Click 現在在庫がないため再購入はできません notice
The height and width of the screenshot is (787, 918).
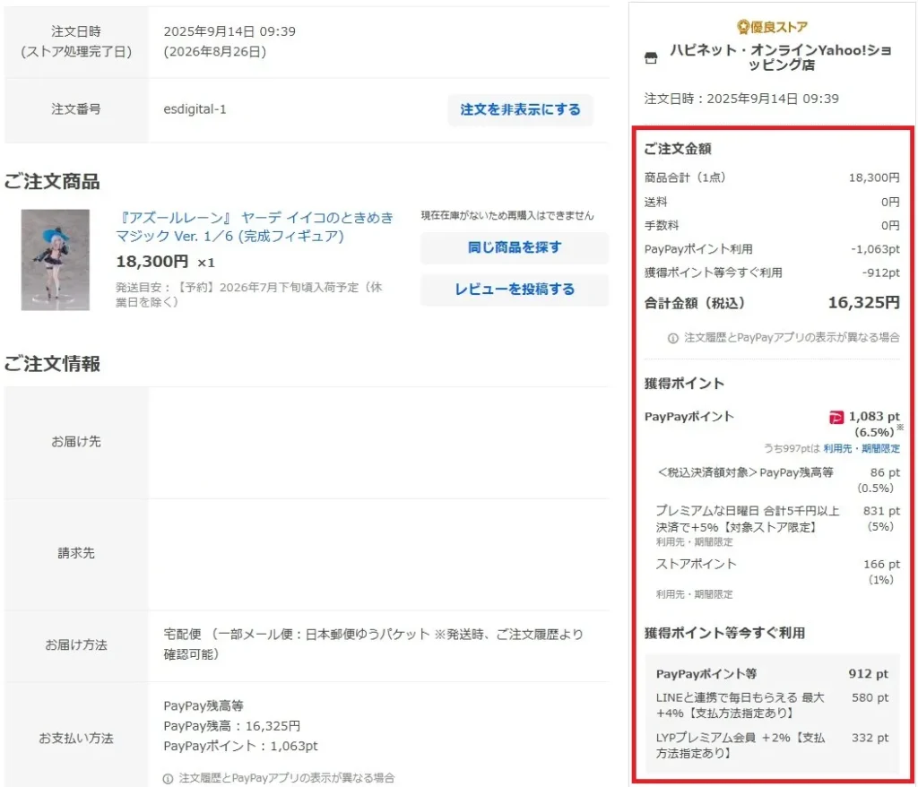[x=507, y=215]
